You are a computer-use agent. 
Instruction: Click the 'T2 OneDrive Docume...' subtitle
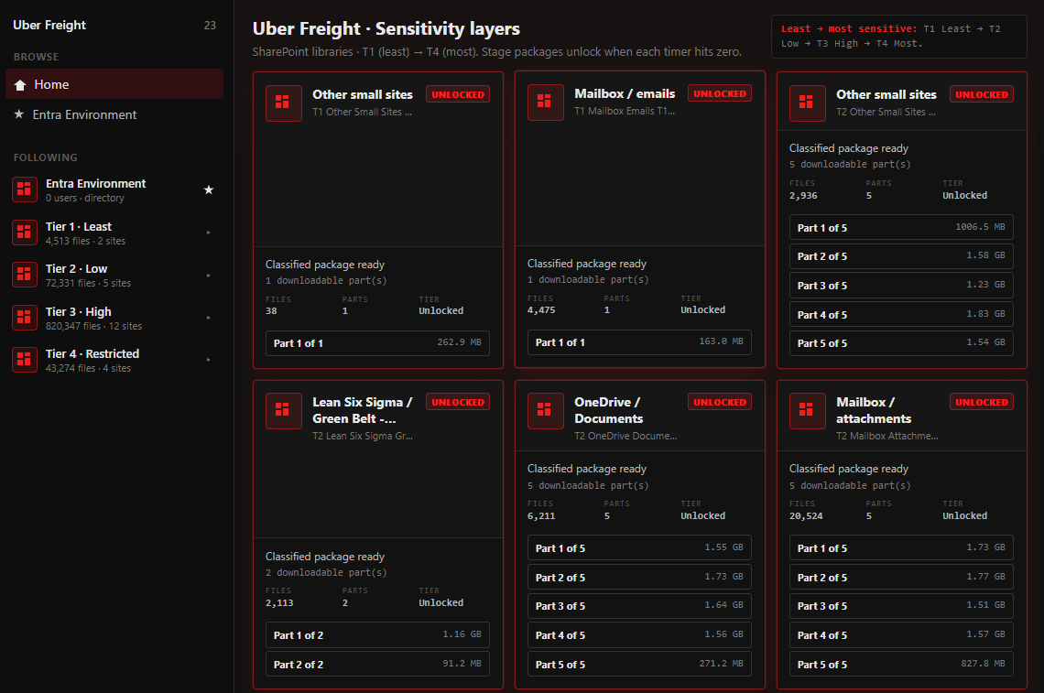(625, 436)
